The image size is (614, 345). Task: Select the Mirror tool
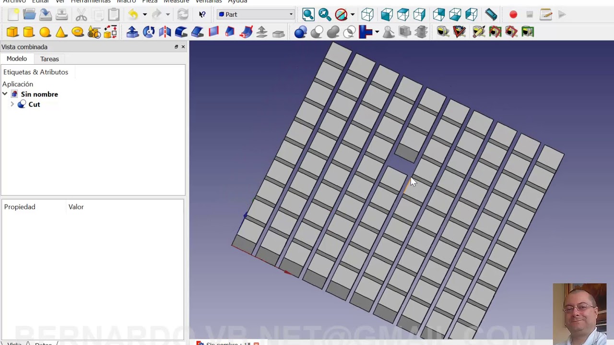(x=165, y=32)
